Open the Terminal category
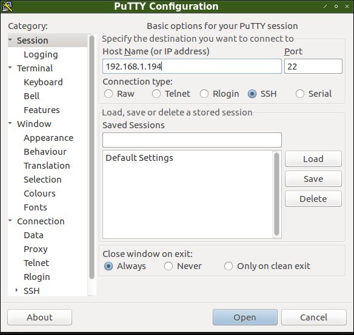Screen dimensions: 354x335 point(35,68)
